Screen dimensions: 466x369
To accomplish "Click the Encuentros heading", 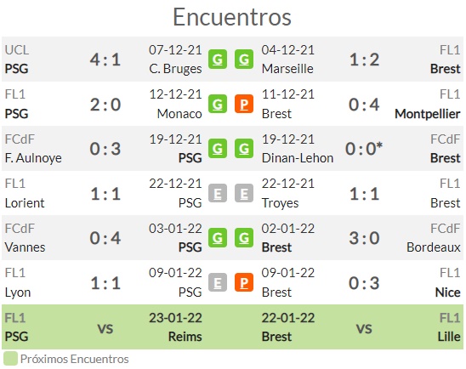I will [232, 17].
